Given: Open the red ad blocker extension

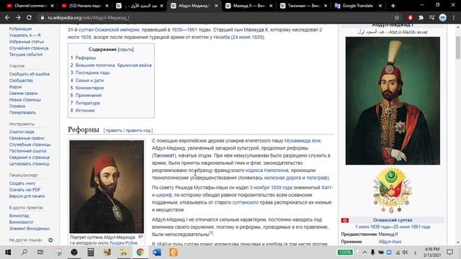Looking at the screenshot, I should click(x=411, y=17).
